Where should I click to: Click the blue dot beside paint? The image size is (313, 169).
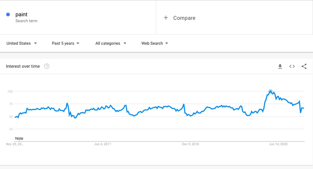click(8, 15)
